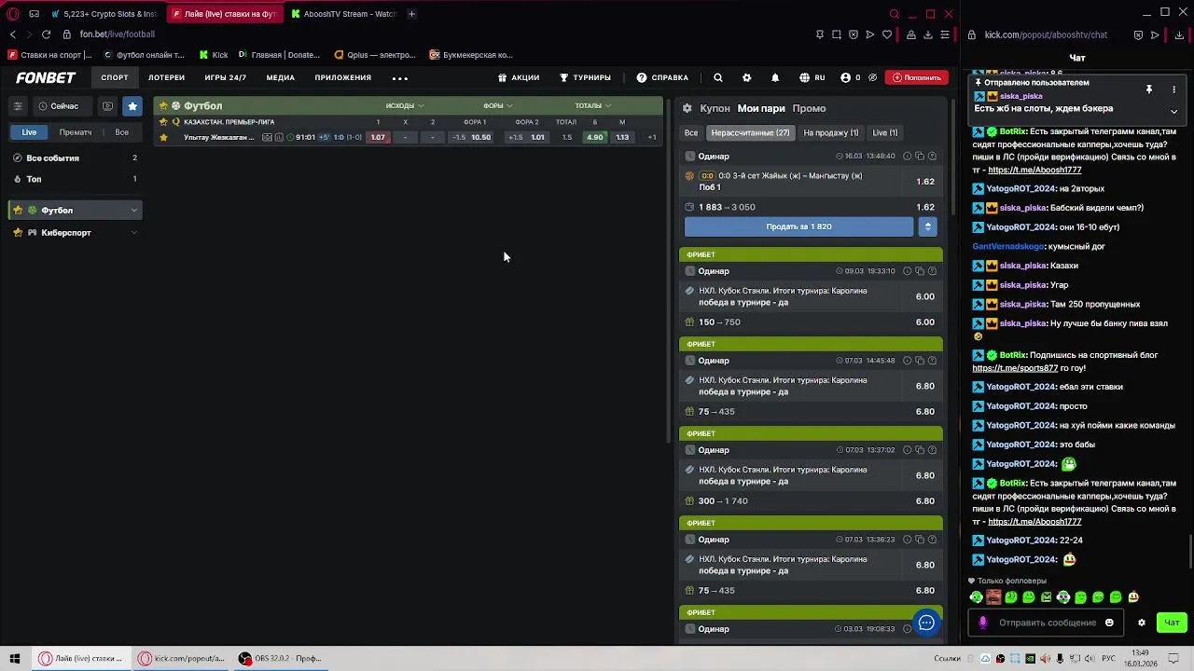Image resolution: width=1194 pixels, height=671 pixels.
Task: Click OBS 32.0.2 in Windows taskbar
Action: click(280, 658)
